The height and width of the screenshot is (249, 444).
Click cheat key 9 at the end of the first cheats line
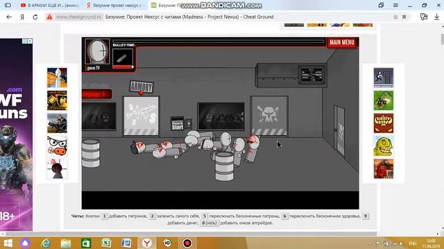tap(366, 216)
